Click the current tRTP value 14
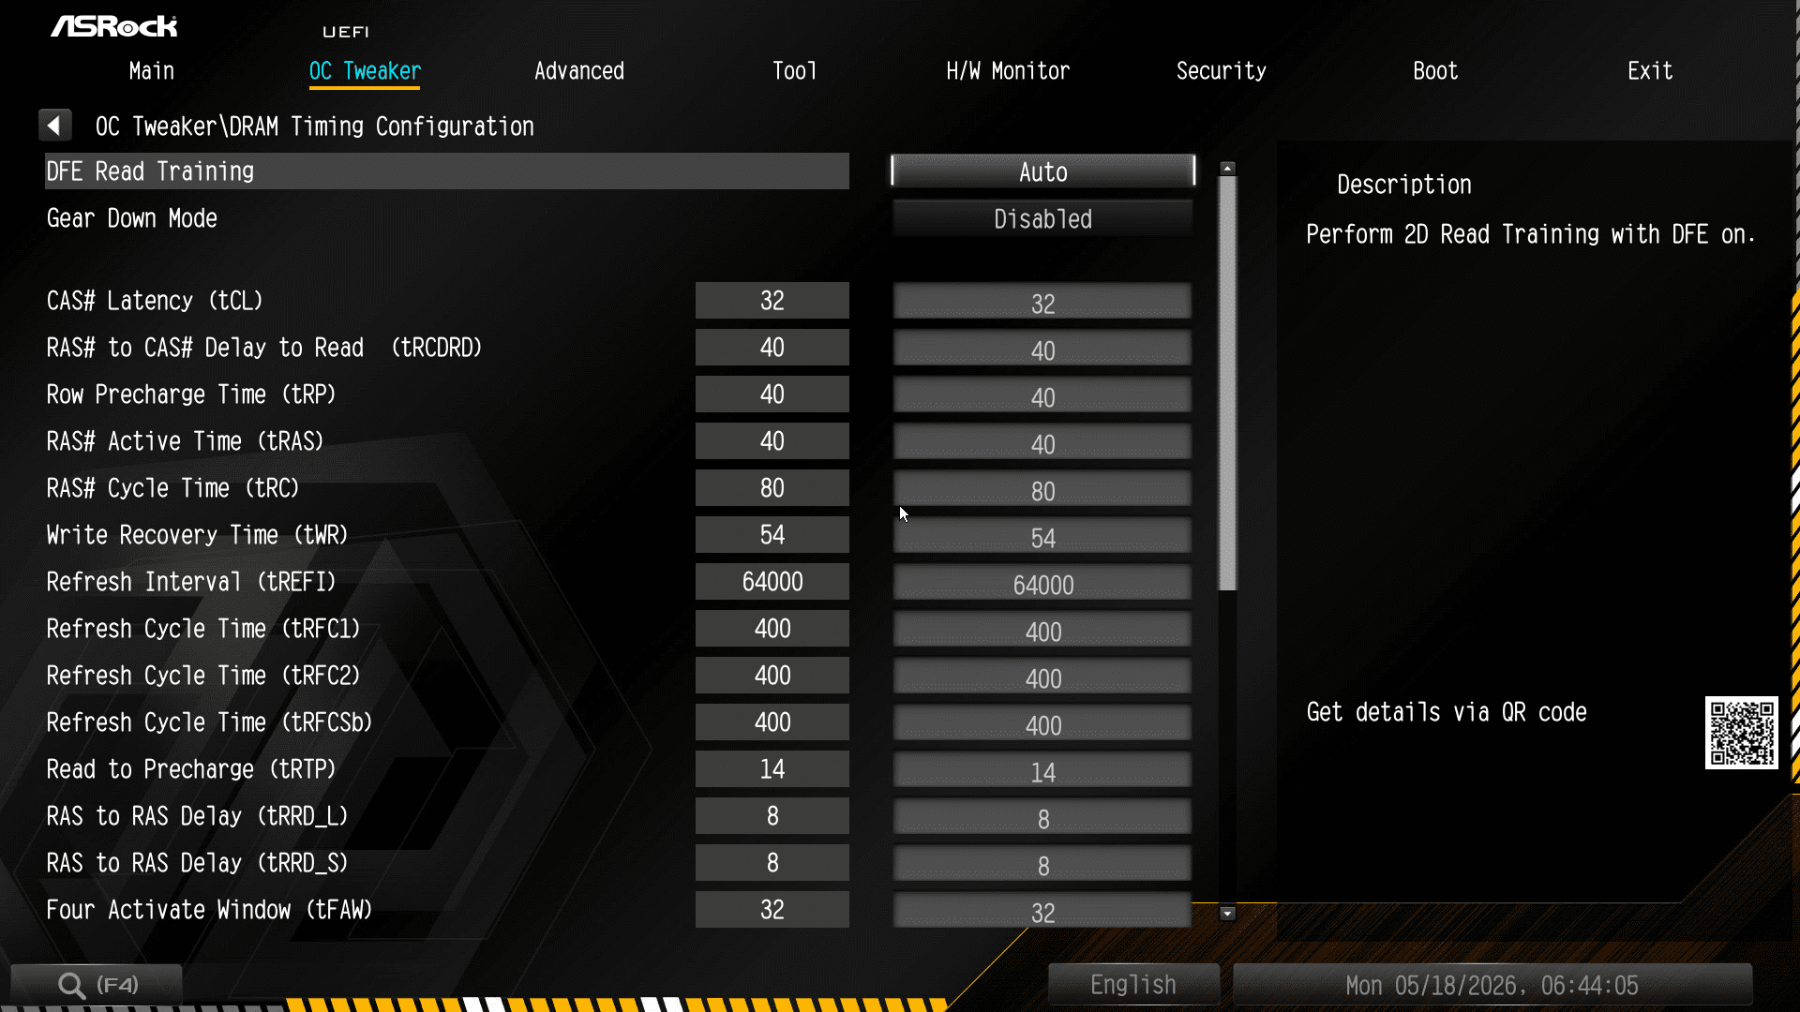The width and height of the screenshot is (1800, 1012). (x=772, y=769)
